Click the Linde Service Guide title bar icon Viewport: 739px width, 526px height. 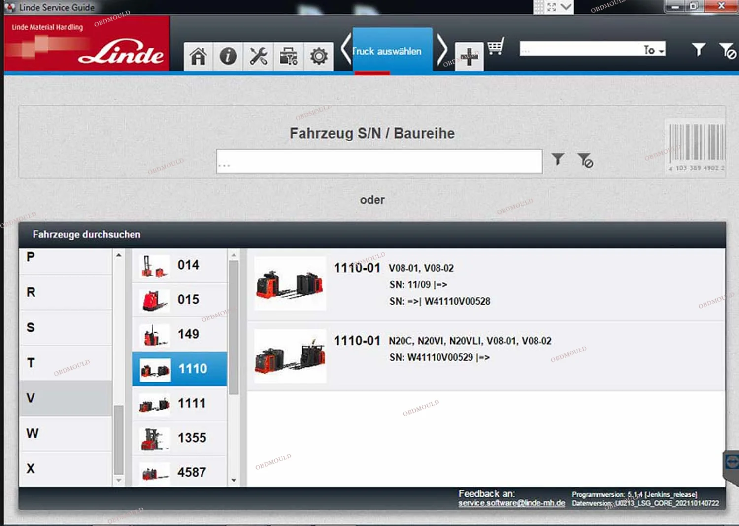(x=10, y=7)
